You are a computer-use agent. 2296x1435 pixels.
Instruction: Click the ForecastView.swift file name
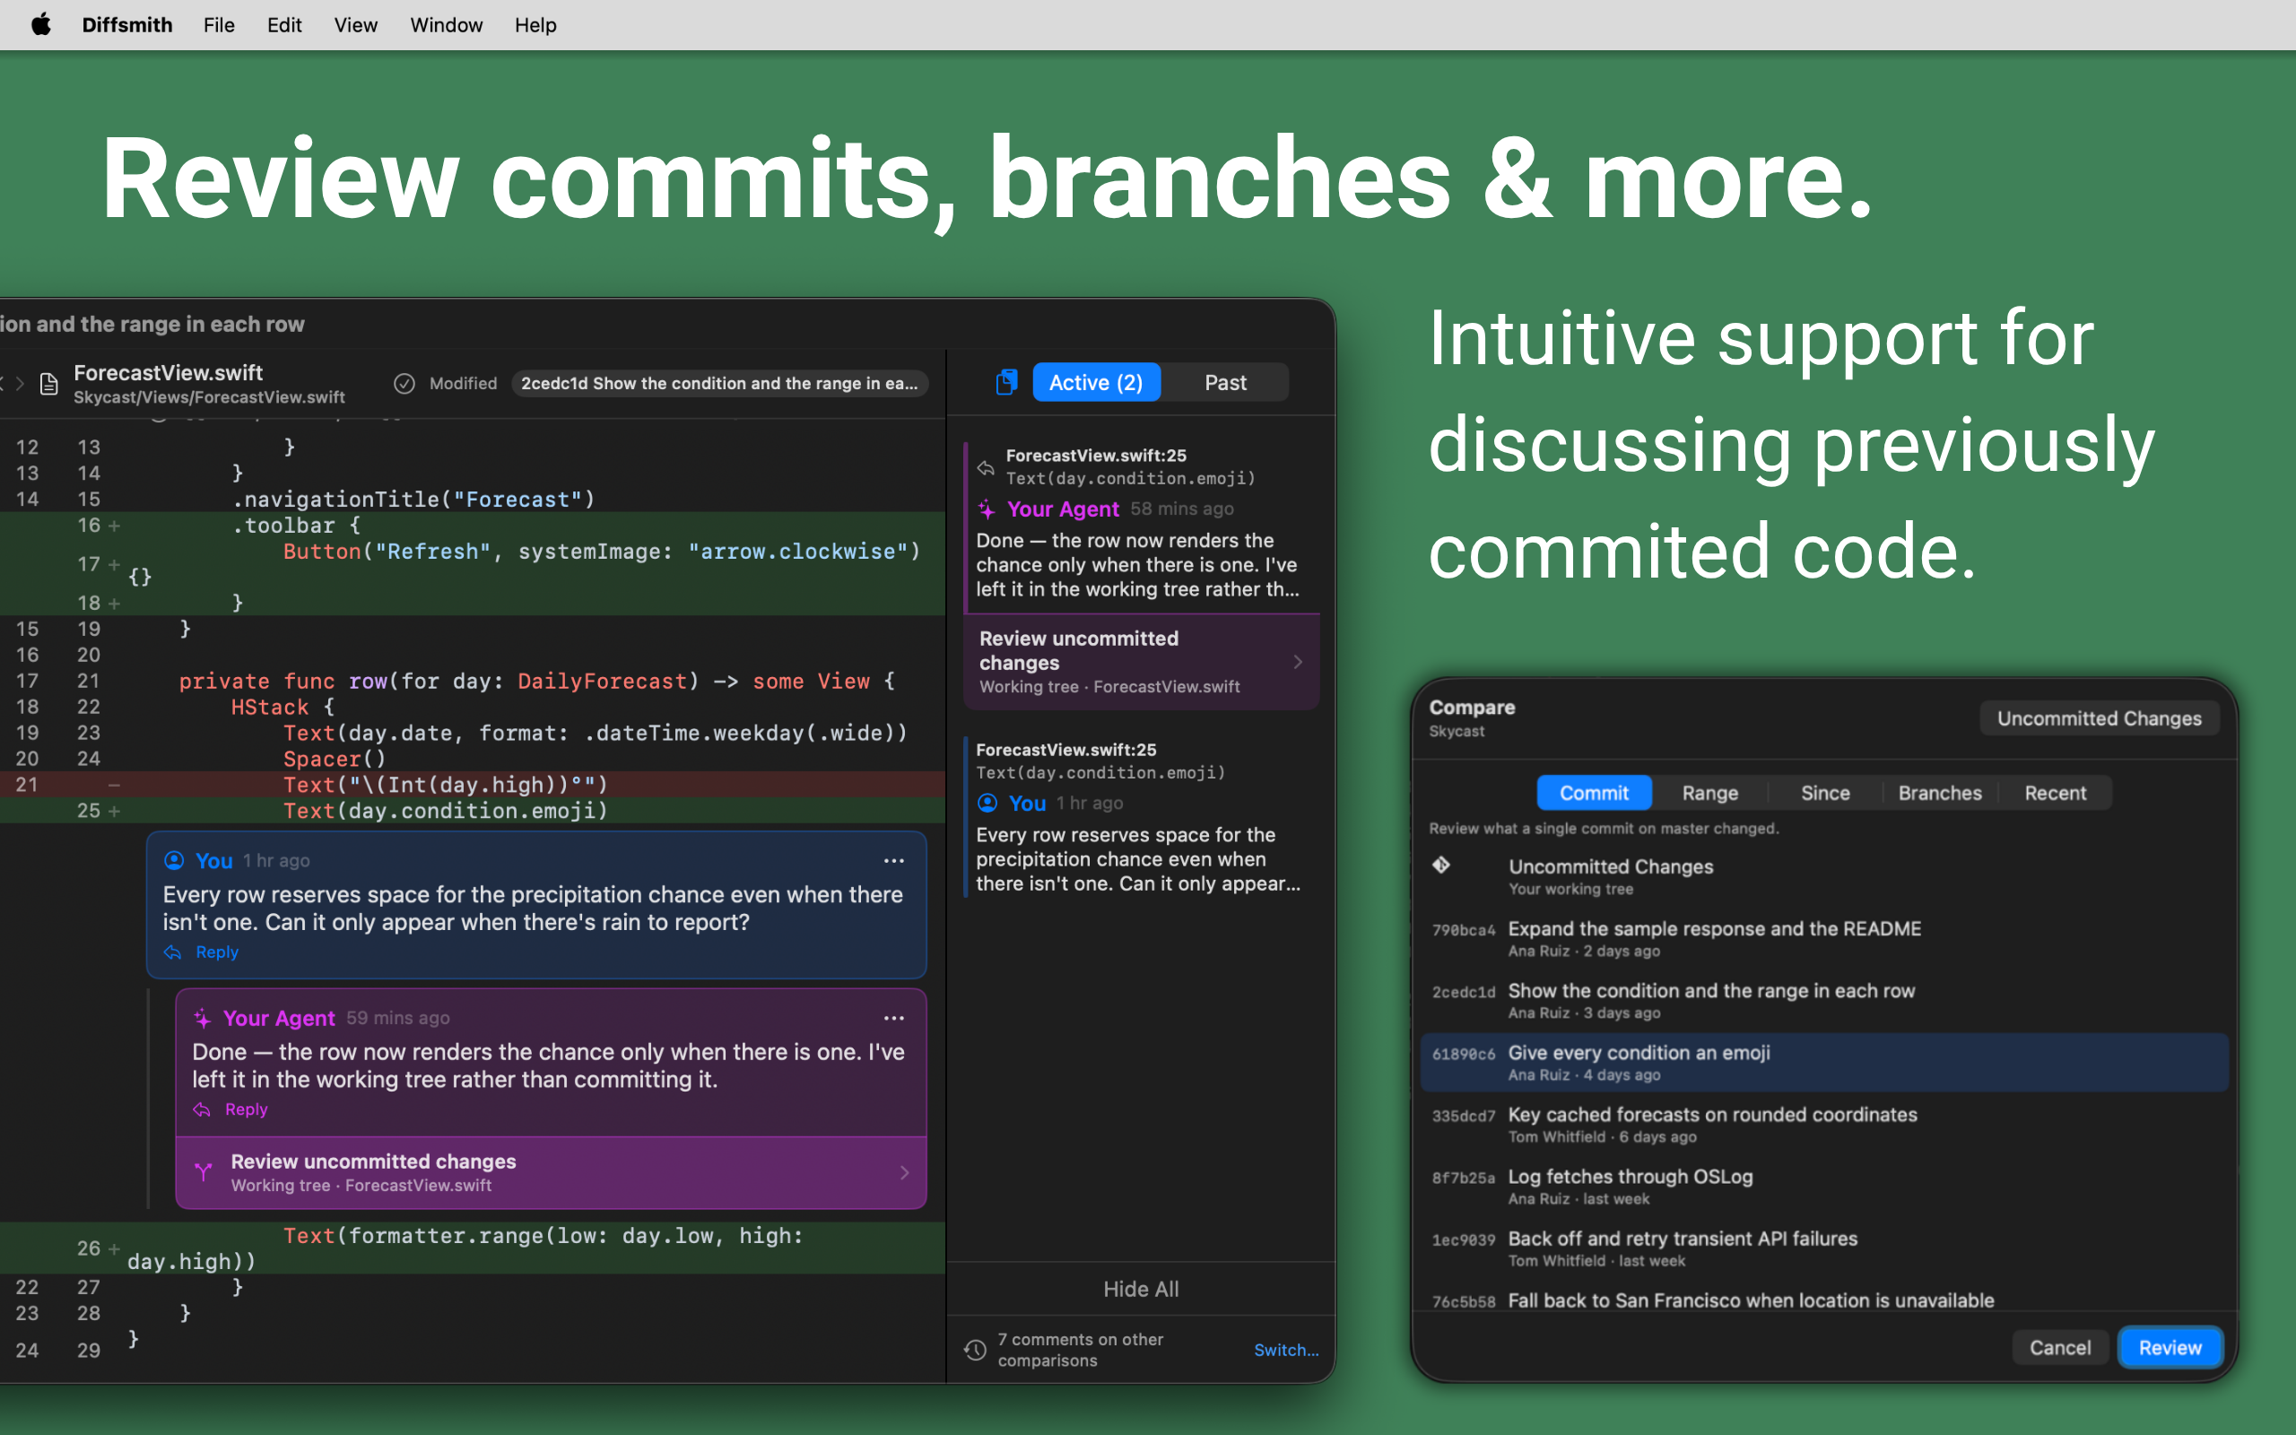[168, 373]
